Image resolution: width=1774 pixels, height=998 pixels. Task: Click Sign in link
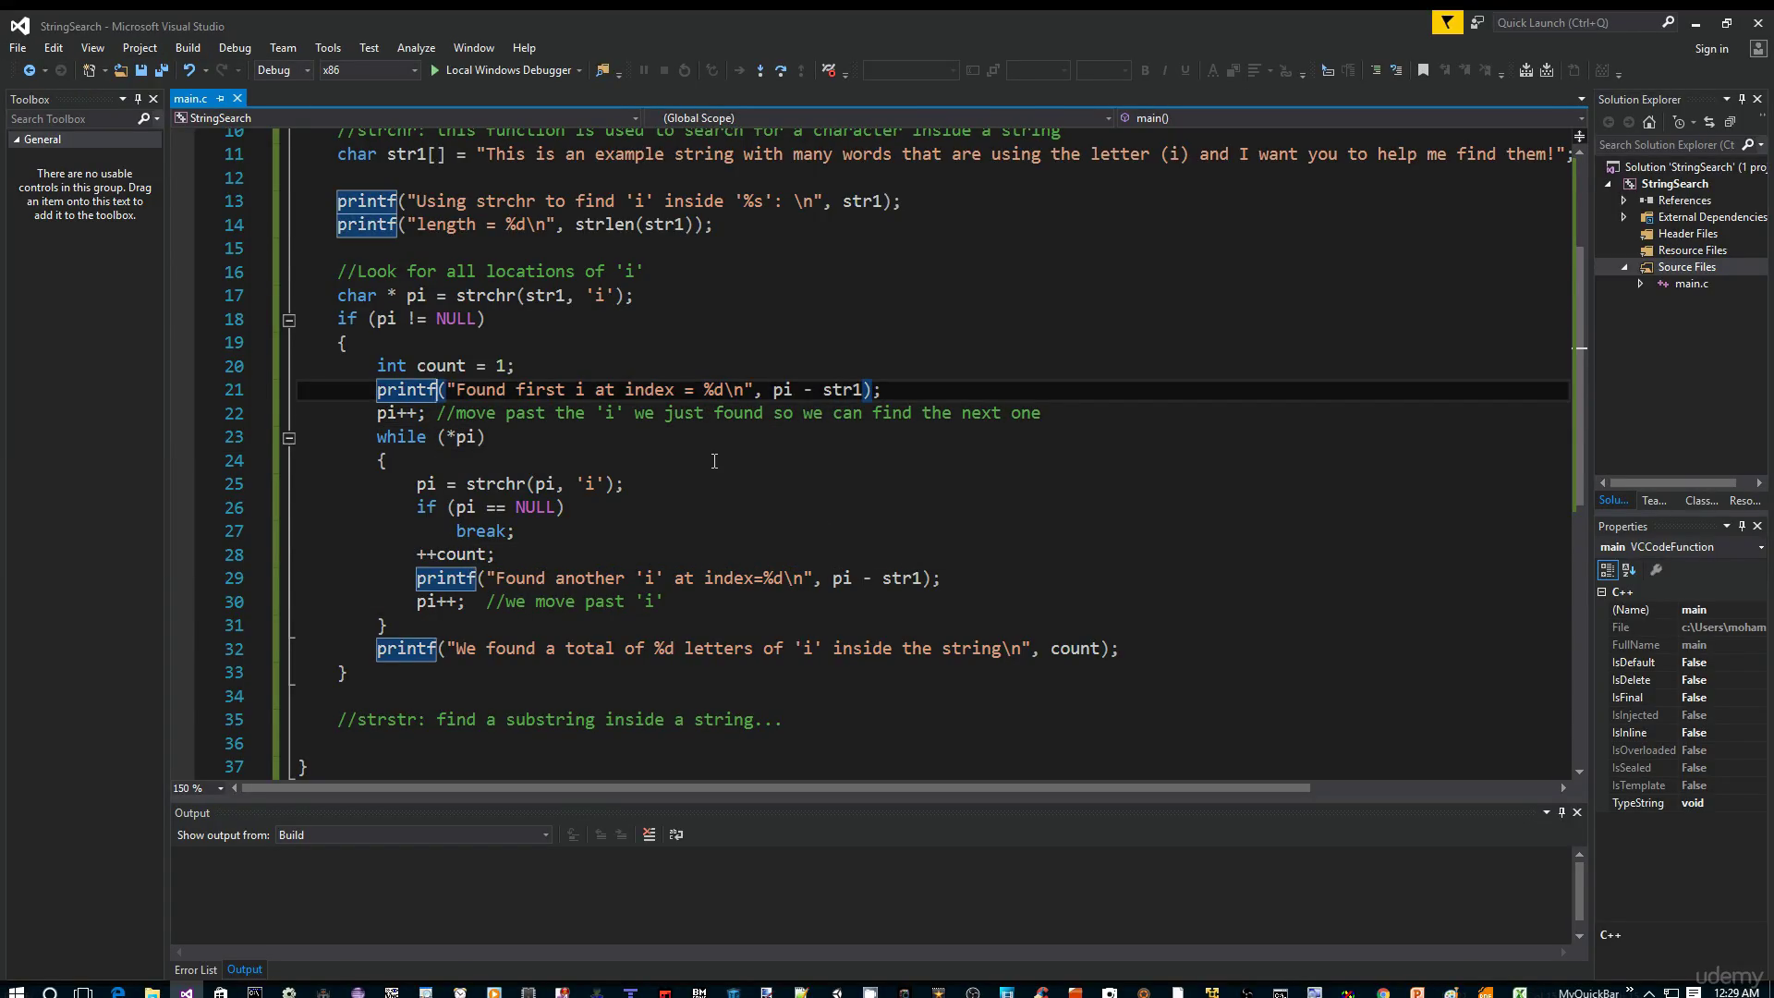[1711, 49]
